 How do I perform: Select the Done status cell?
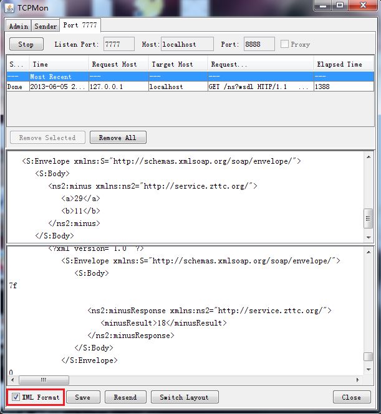coord(18,87)
